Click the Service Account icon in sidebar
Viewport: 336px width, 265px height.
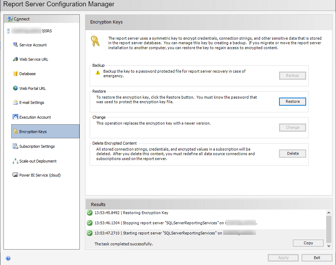[15, 45]
